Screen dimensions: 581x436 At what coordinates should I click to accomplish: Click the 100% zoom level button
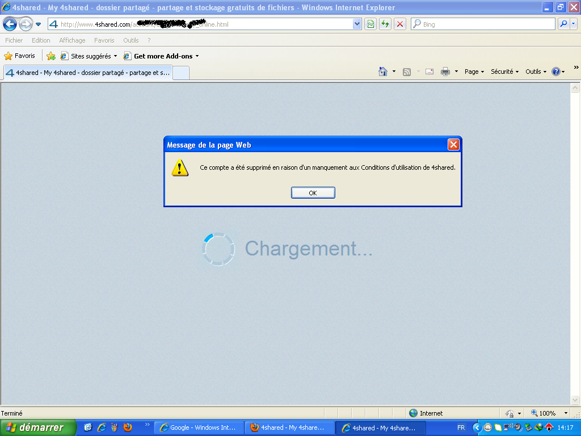click(543, 413)
